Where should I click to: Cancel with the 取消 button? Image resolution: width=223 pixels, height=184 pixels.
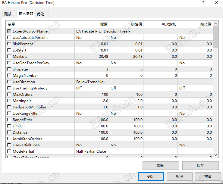click(180, 176)
